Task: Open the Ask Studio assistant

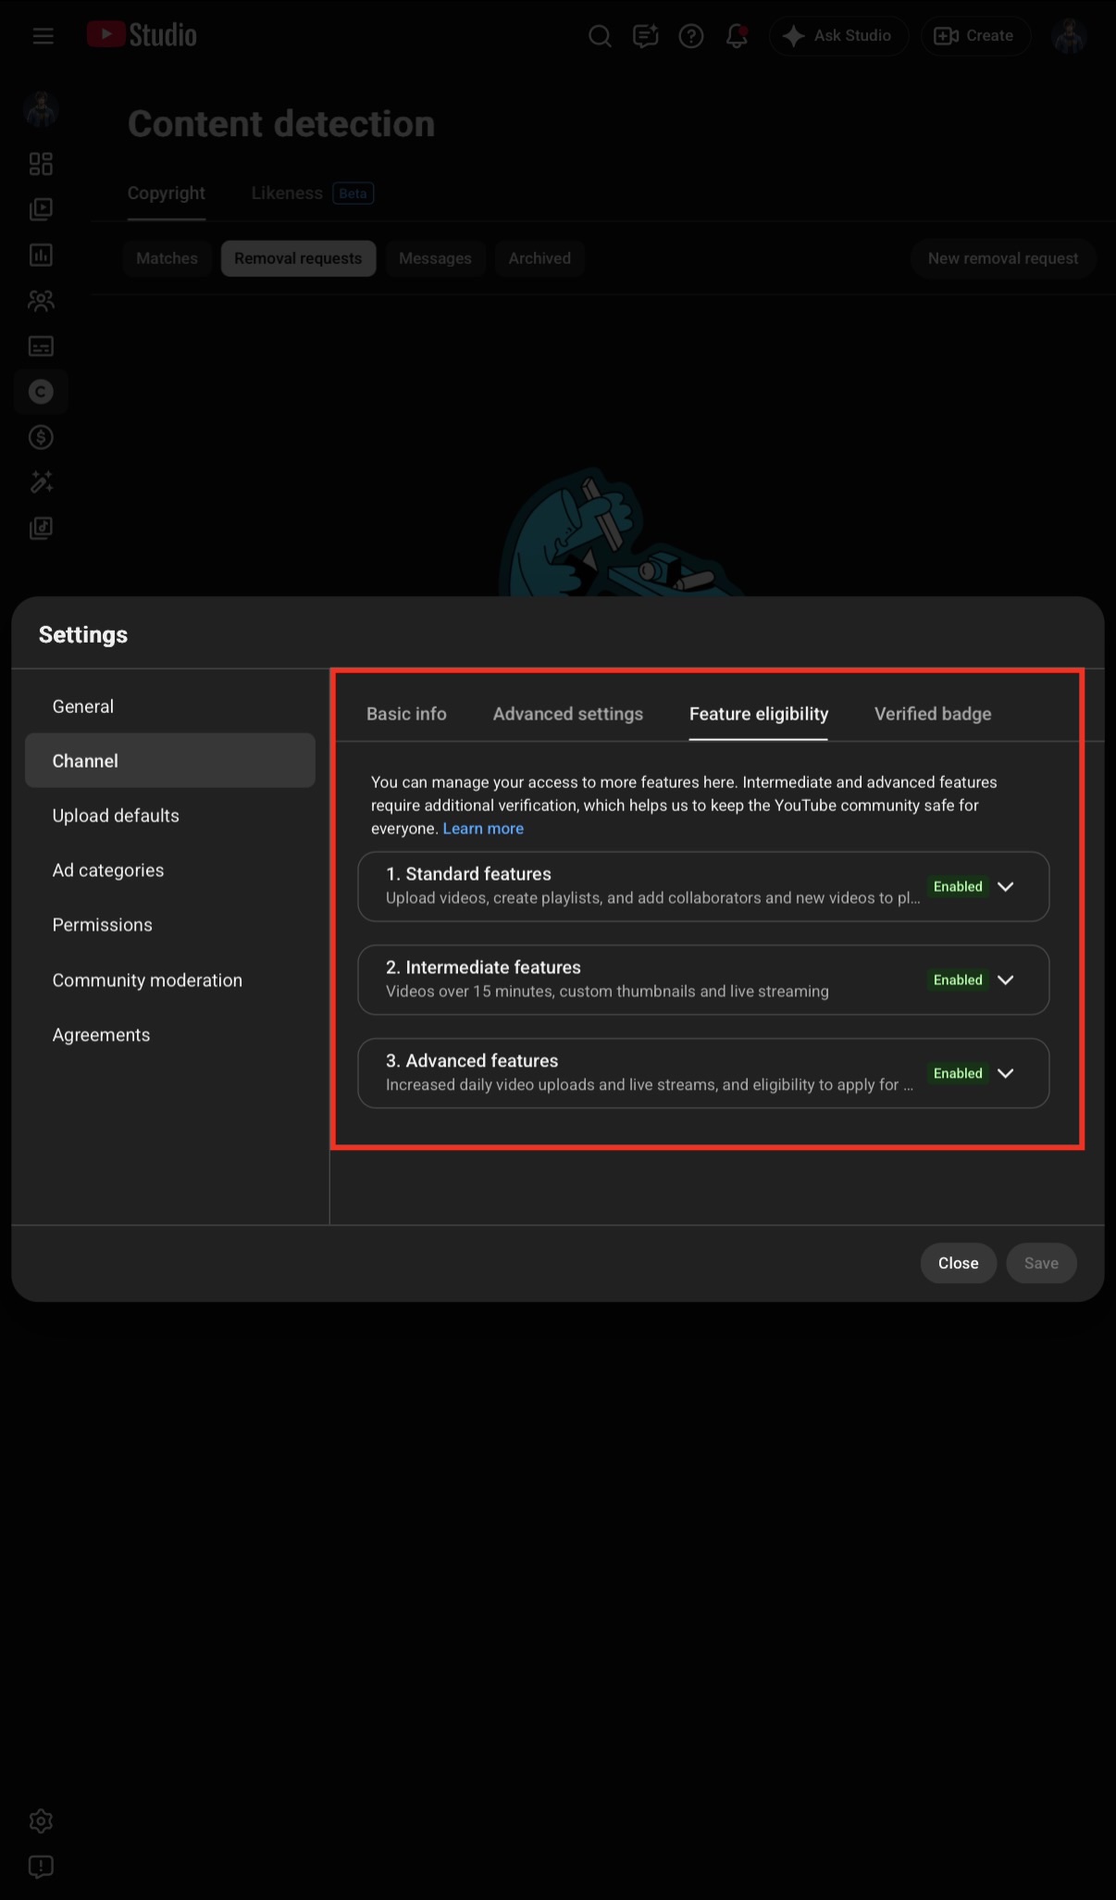Action: coord(838,36)
